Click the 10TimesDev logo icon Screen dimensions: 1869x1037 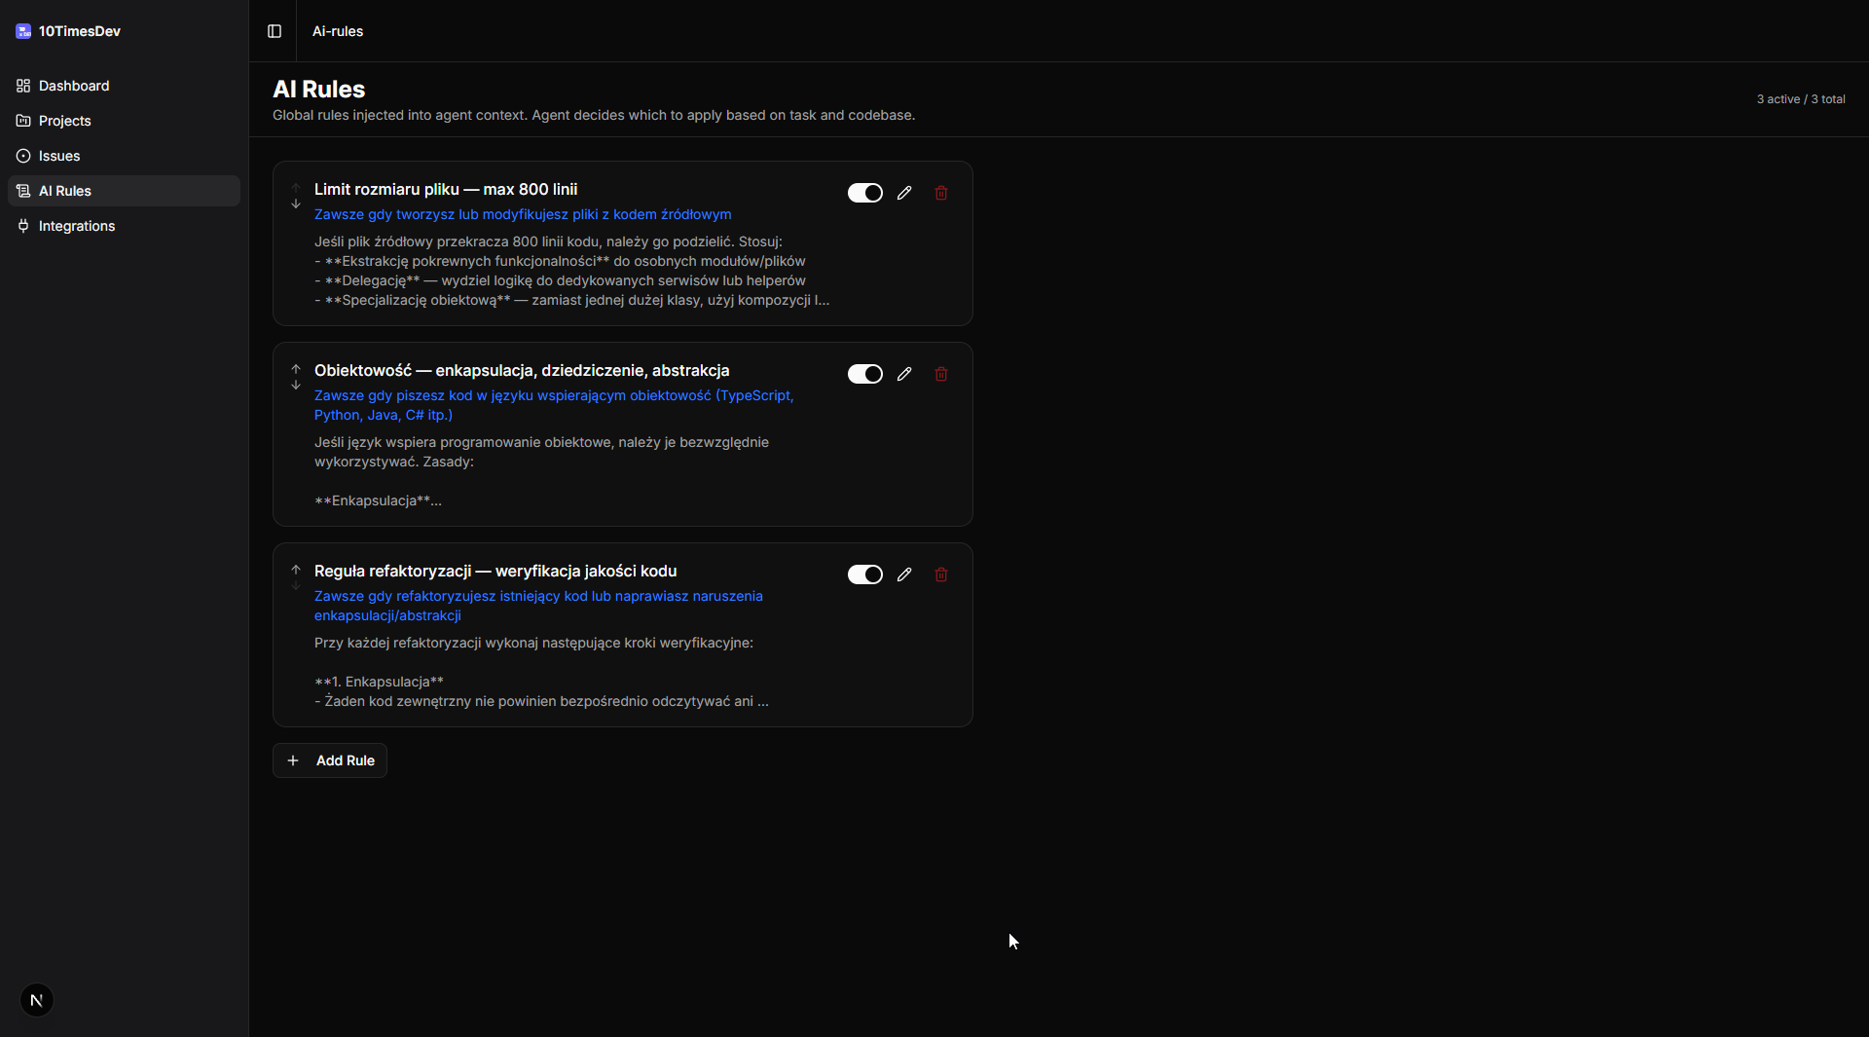23,31
